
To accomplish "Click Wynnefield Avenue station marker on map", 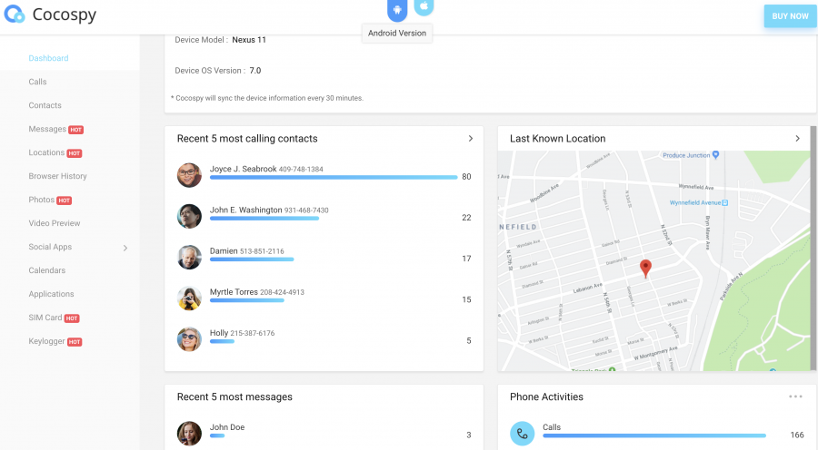I will (x=724, y=202).
